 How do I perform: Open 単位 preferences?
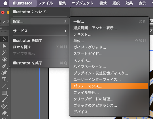point(109,41)
